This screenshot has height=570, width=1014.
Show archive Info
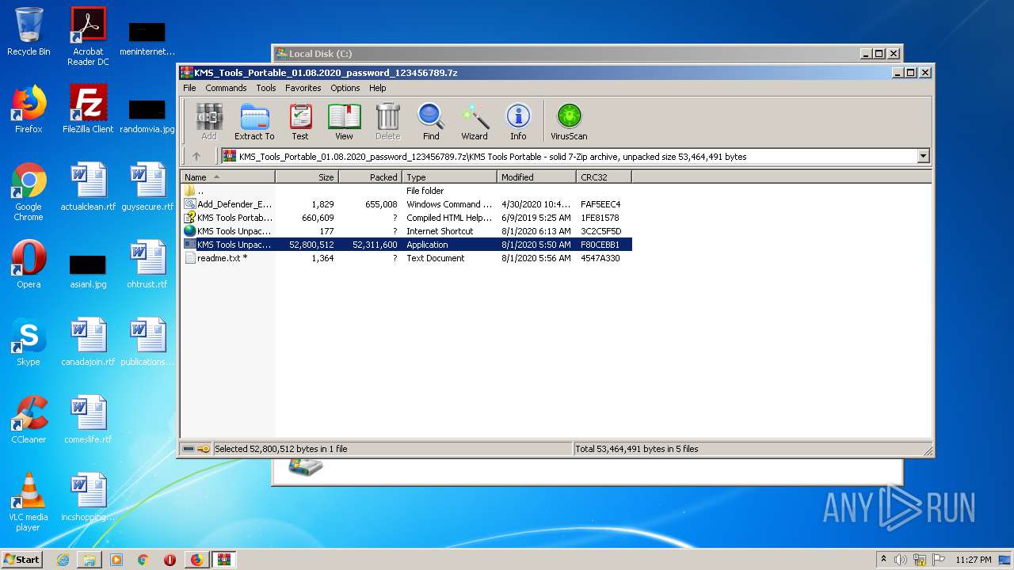[518, 122]
